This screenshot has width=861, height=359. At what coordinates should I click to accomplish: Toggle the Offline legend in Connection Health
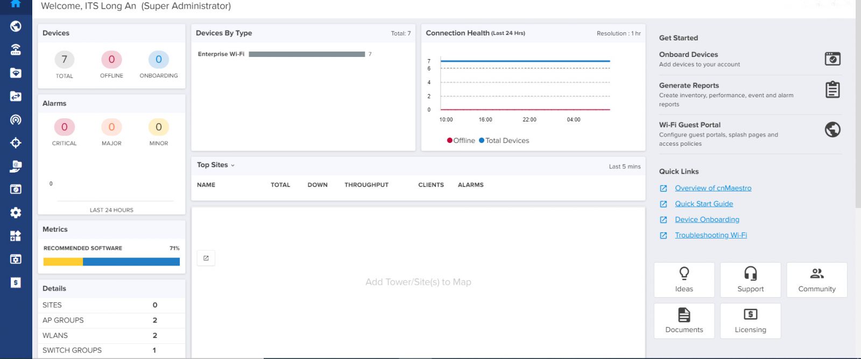pos(461,140)
